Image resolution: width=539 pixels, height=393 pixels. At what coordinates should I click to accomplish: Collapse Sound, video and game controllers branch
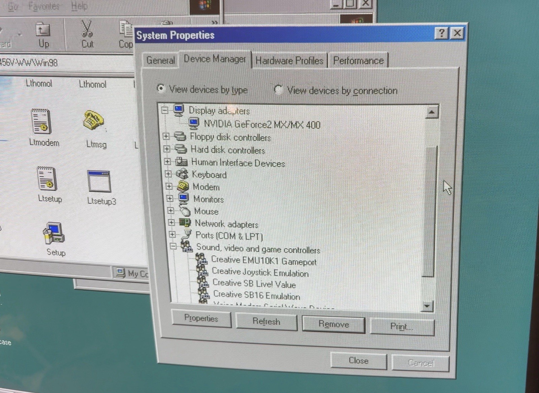click(173, 246)
